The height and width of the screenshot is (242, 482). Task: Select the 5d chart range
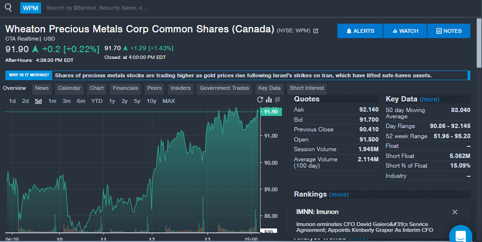click(x=38, y=101)
